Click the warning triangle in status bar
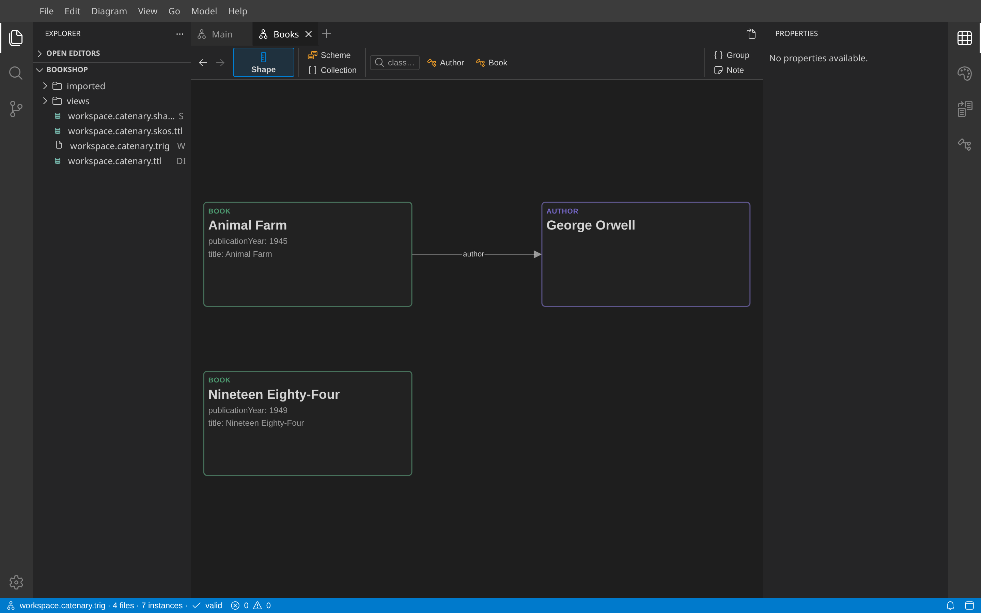The width and height of the screenshot is (981, 613). [258, 606]
